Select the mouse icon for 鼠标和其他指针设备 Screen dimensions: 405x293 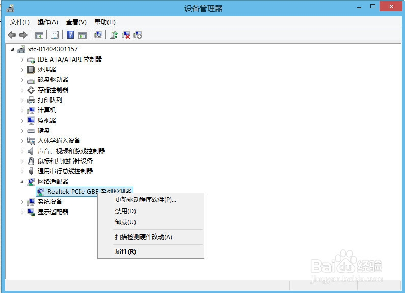point(31,161)
